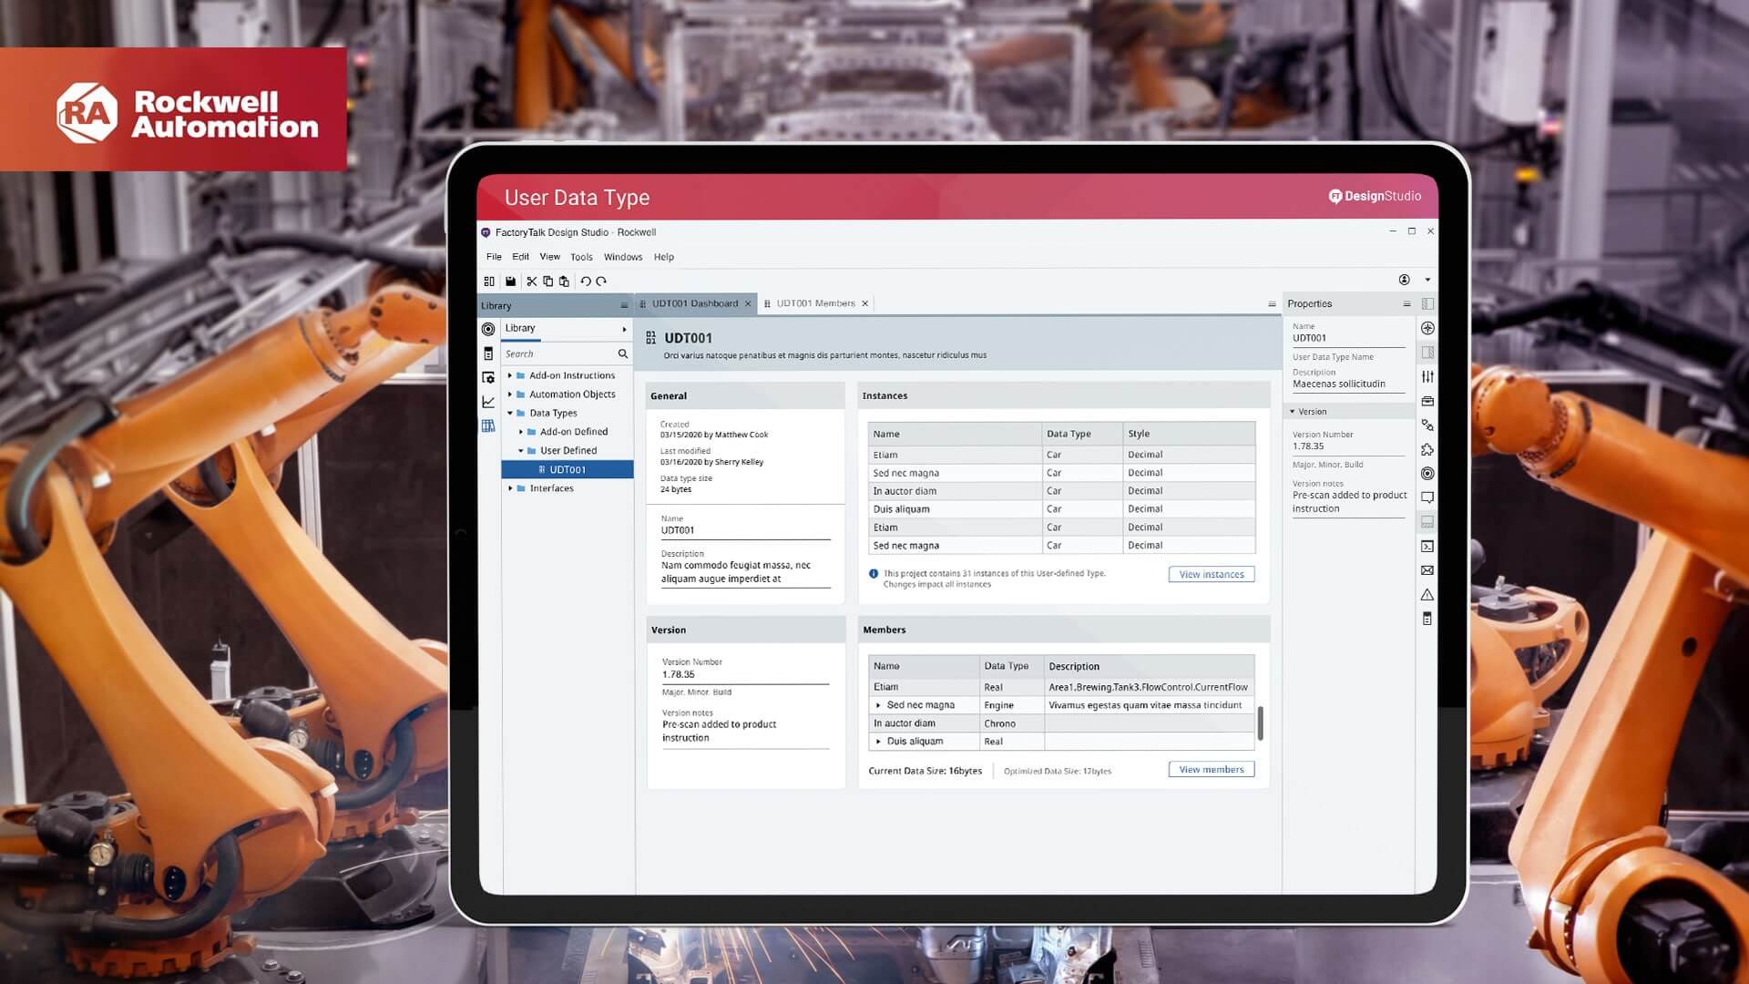Open the Tools menu
The width and height of the screenshot is (1749, 984).
click(581, 257)
